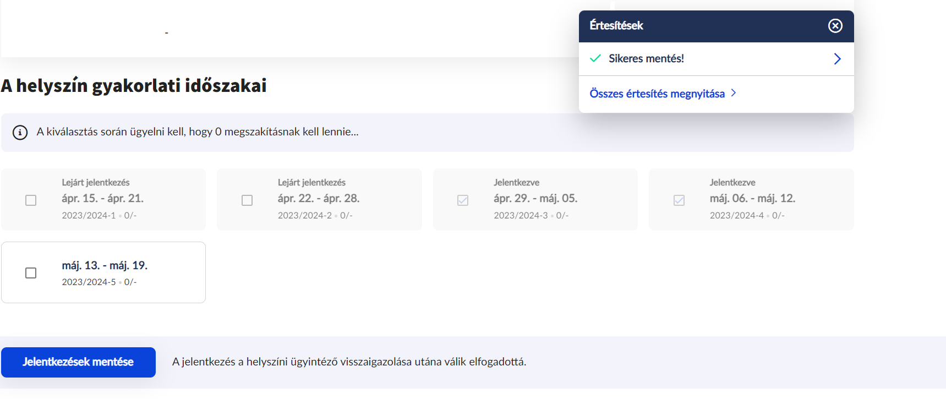Screen dimensions: 946x399
Task: Click the Értesítések panel header title
Action: [616, 26]
